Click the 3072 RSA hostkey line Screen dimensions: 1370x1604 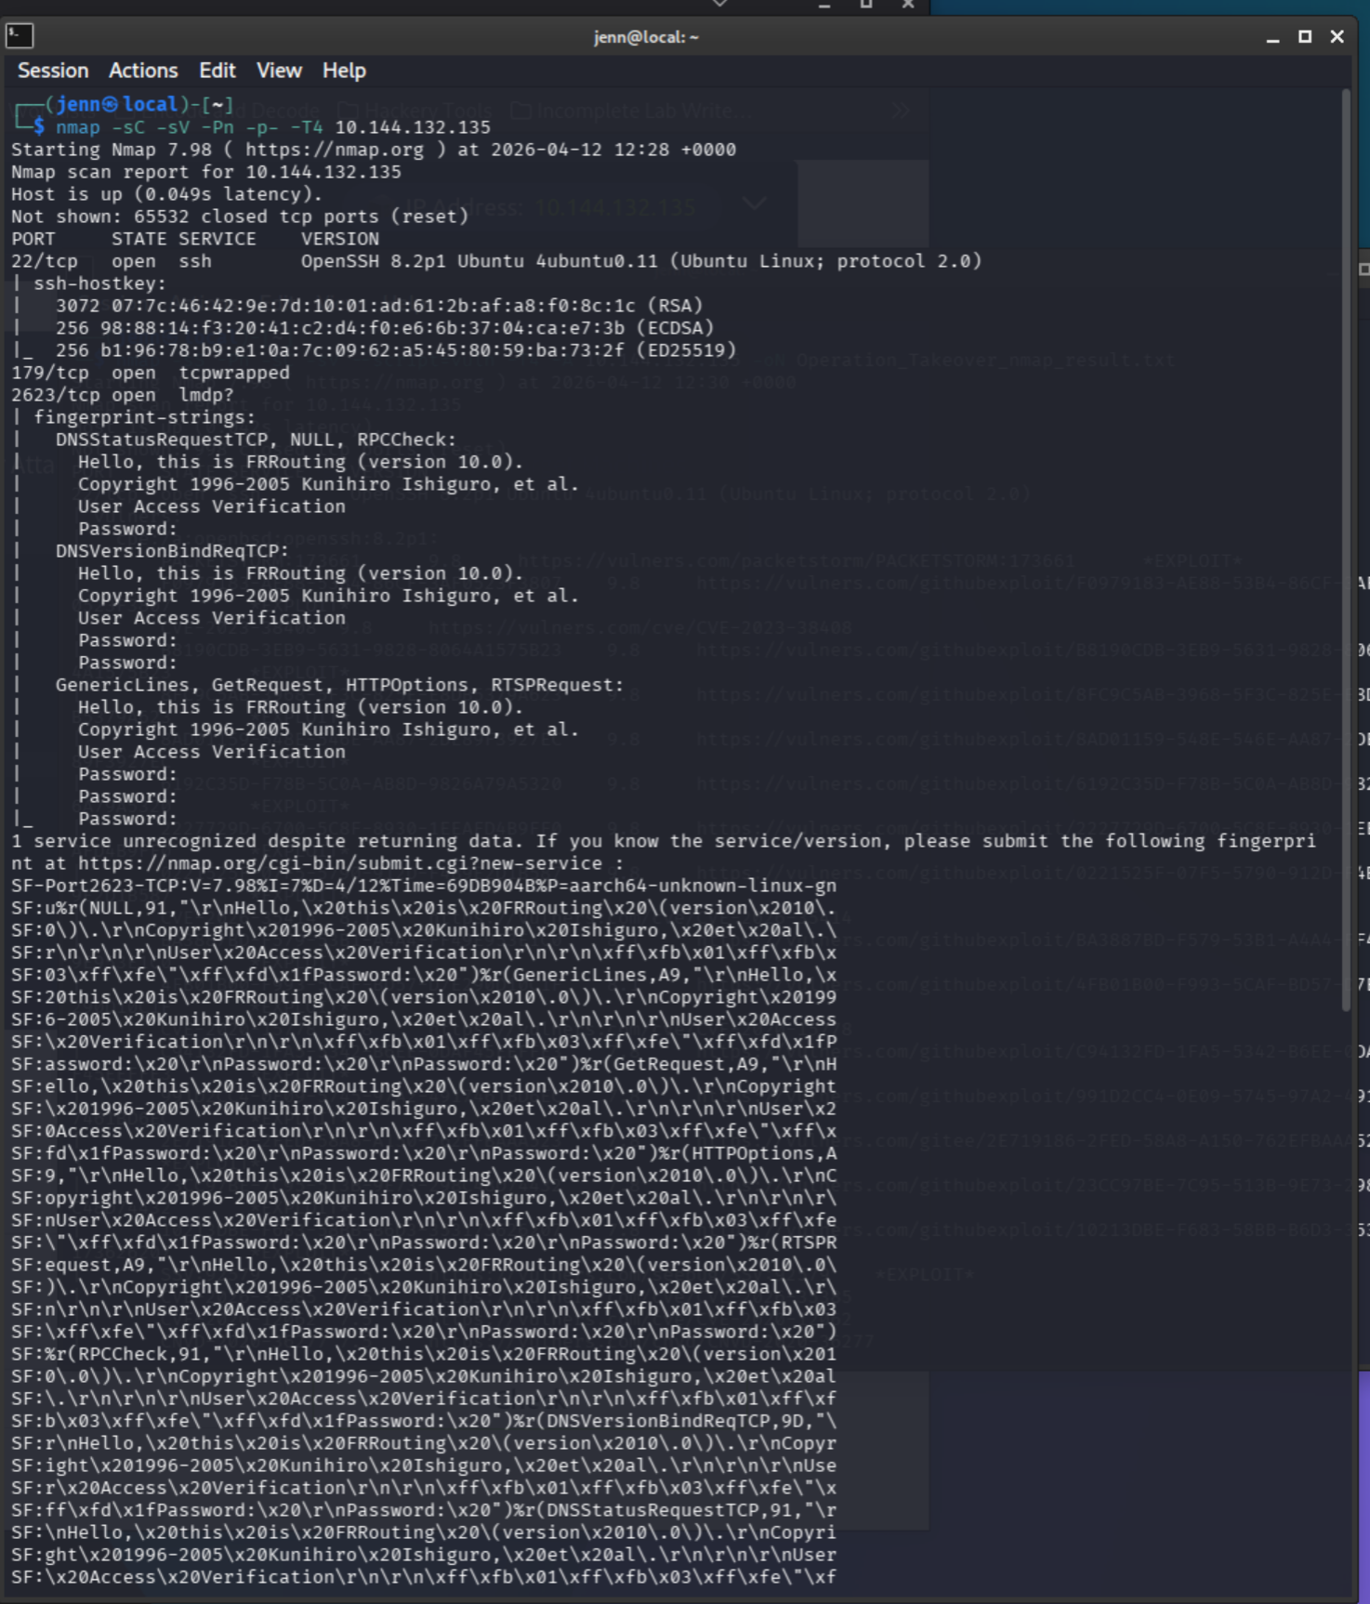[379, 306]
